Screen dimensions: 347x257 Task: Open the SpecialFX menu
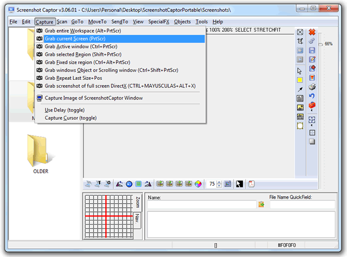[x=158, y=22]
